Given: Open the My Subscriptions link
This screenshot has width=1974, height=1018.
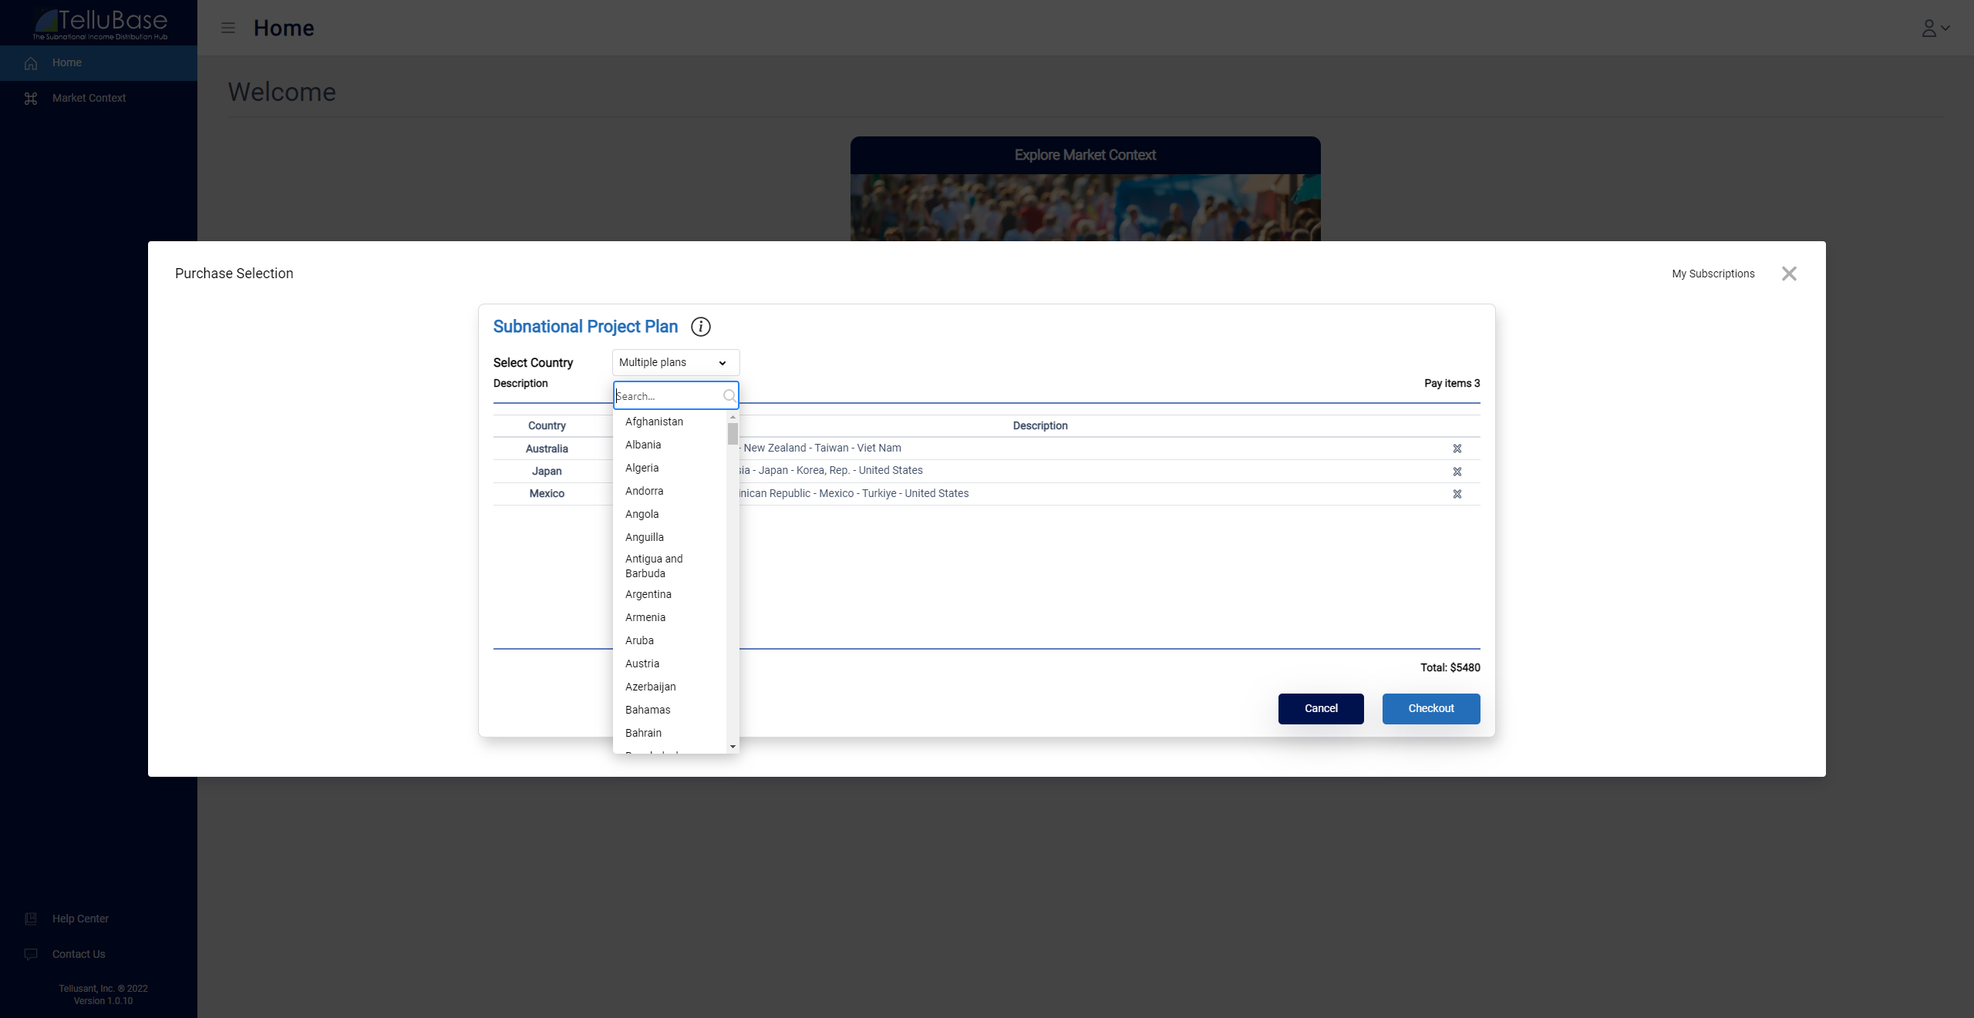Looking at the screenshot, I should coord(1713,274).
